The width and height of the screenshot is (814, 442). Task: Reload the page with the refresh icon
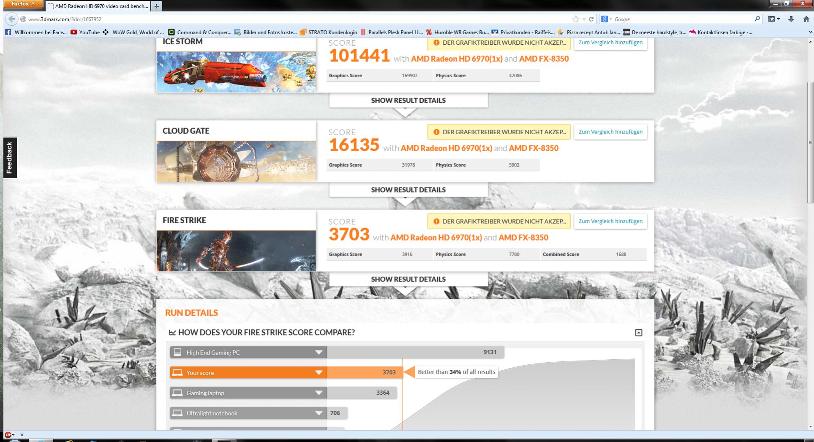[x=591, y=19]
